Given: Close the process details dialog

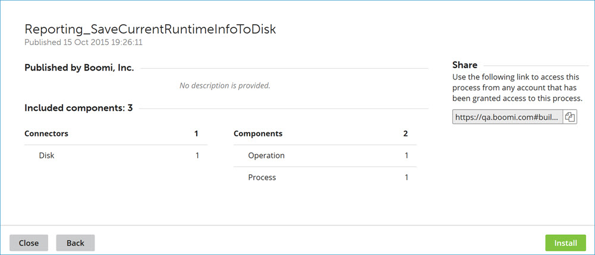Looking at the screenshot, I should pyautogui.click(x=29, y=243).
